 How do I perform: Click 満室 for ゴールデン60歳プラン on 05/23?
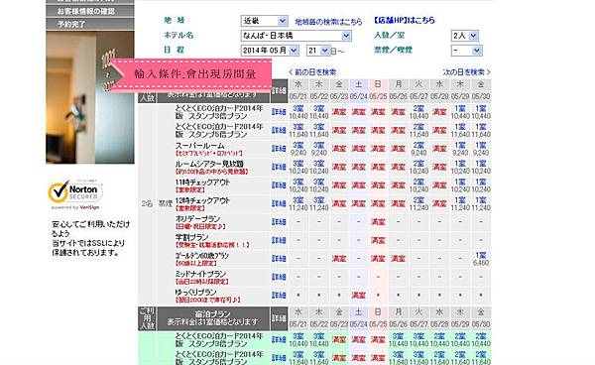pyautogui.click(x=339, y=259)
